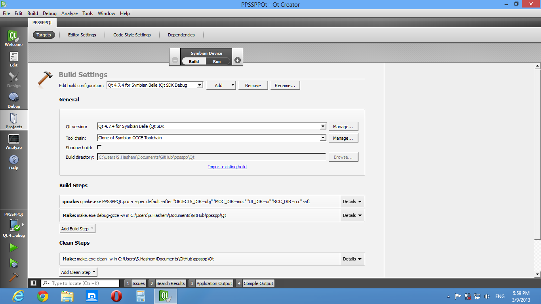Screen dimensions: 541x304
Task: Open Google Chrome from the taskbar
Action: pos(43,296)
